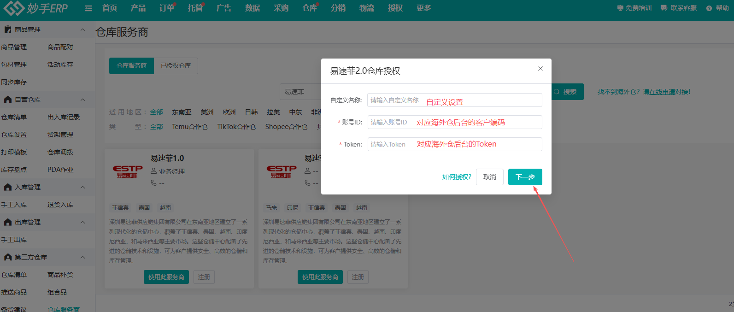The image size is (734, 312).
Task: Collapse the 商品管理 section chevron
Action: pyautogui.click(x=83, y=29)
